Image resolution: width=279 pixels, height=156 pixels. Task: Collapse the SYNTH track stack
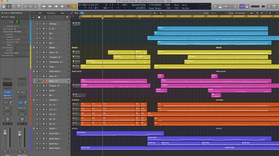[34, 129]
